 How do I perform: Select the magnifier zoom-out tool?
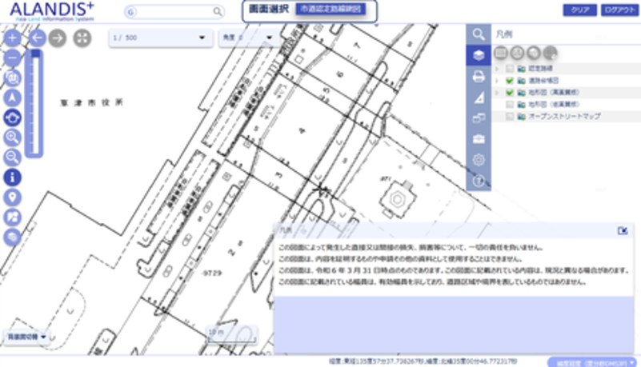pos(12,158)
